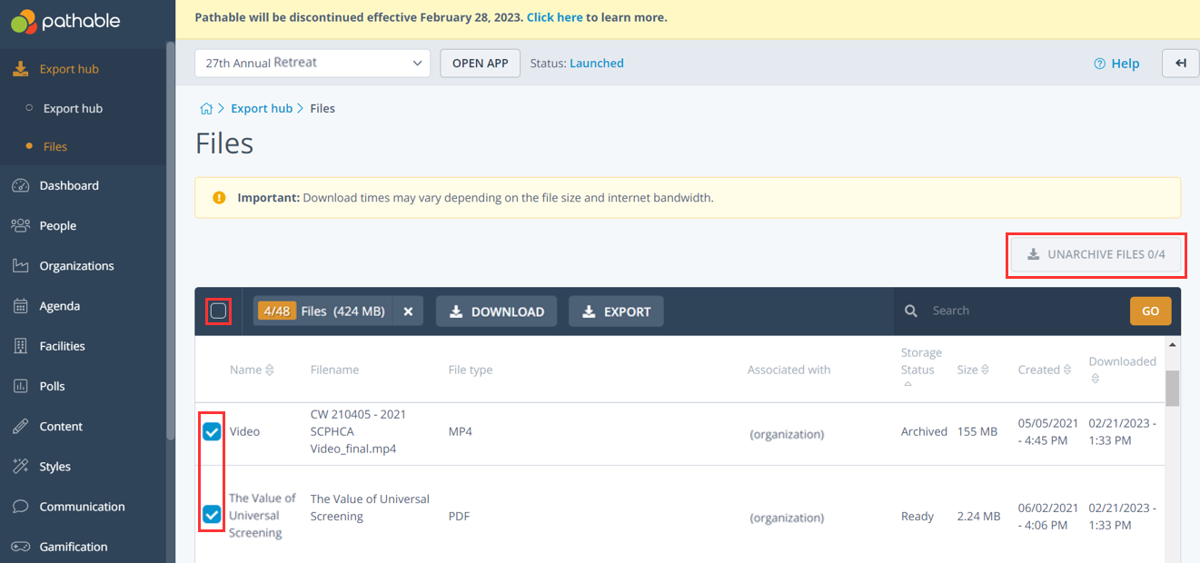Click the 'Click here' link in banner

pos(554,17)
